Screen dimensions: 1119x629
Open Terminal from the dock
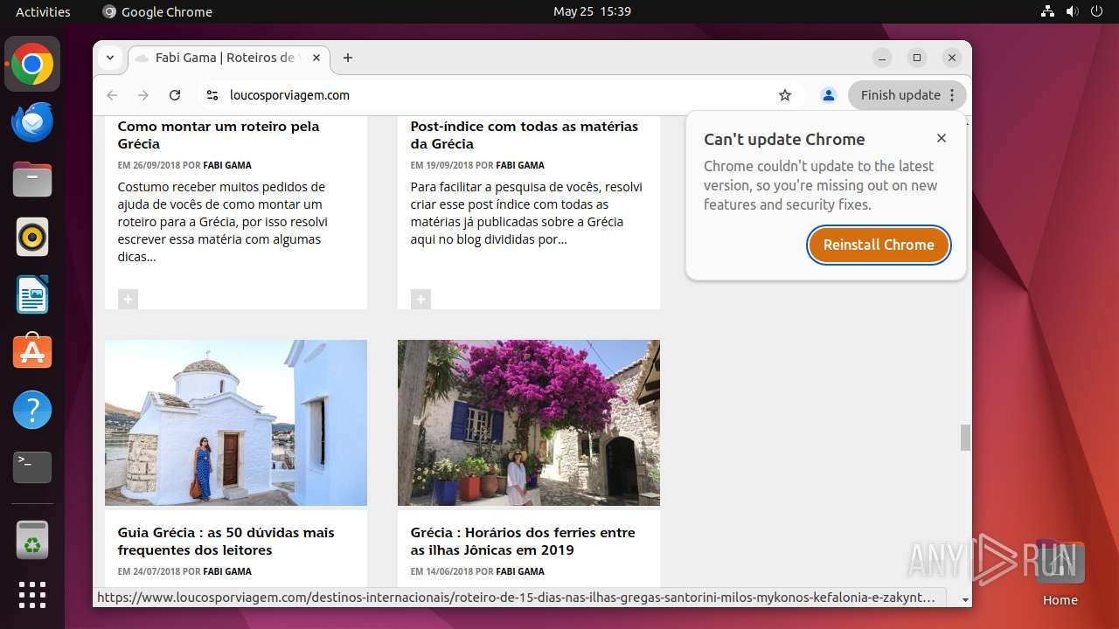[32, 467]
